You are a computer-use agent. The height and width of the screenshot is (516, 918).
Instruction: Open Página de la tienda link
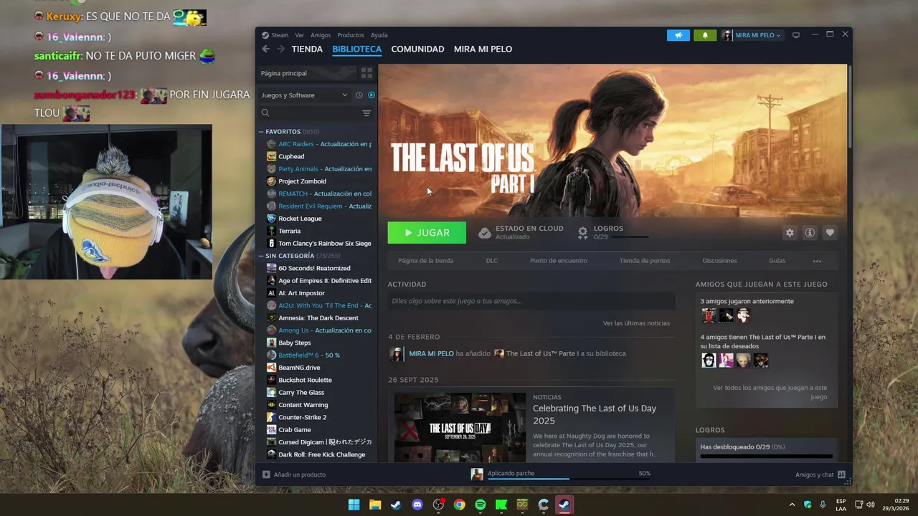click(425, 261)
